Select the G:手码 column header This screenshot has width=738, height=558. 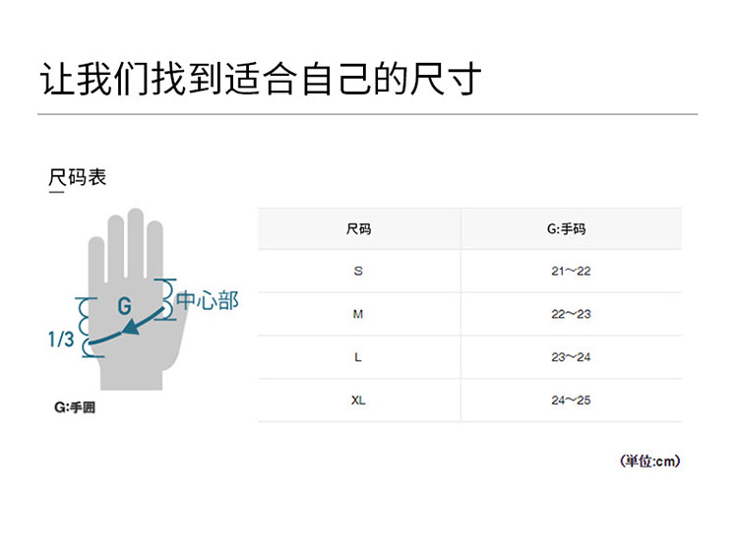[571, 229]
